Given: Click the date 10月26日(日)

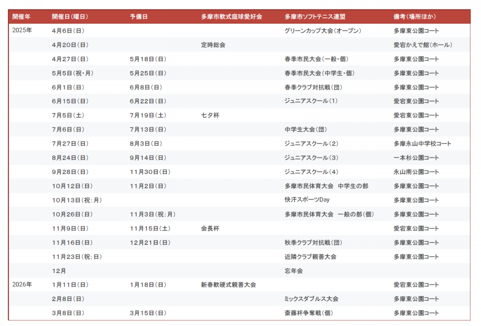Looking at the screenshot, I should (72, 214).
